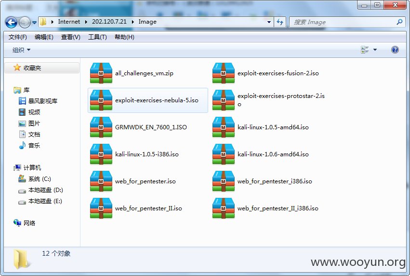Open the view options dropdown arrow
Screen dimensions: 410x276
pos(375,50)
